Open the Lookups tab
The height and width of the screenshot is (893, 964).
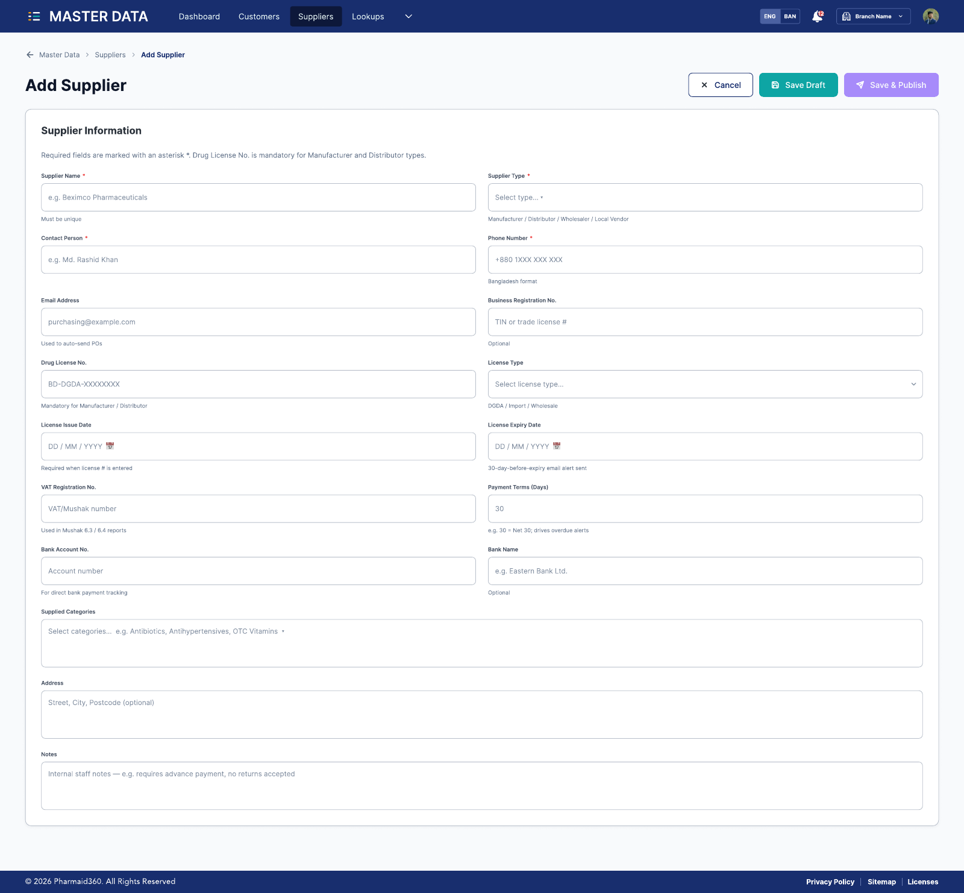pos(368,16)
